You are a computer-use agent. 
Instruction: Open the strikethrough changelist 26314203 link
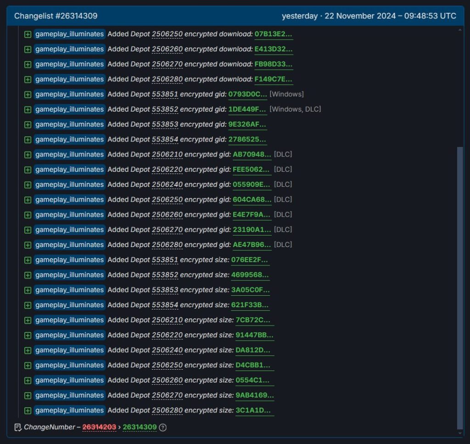coord(98,427)
